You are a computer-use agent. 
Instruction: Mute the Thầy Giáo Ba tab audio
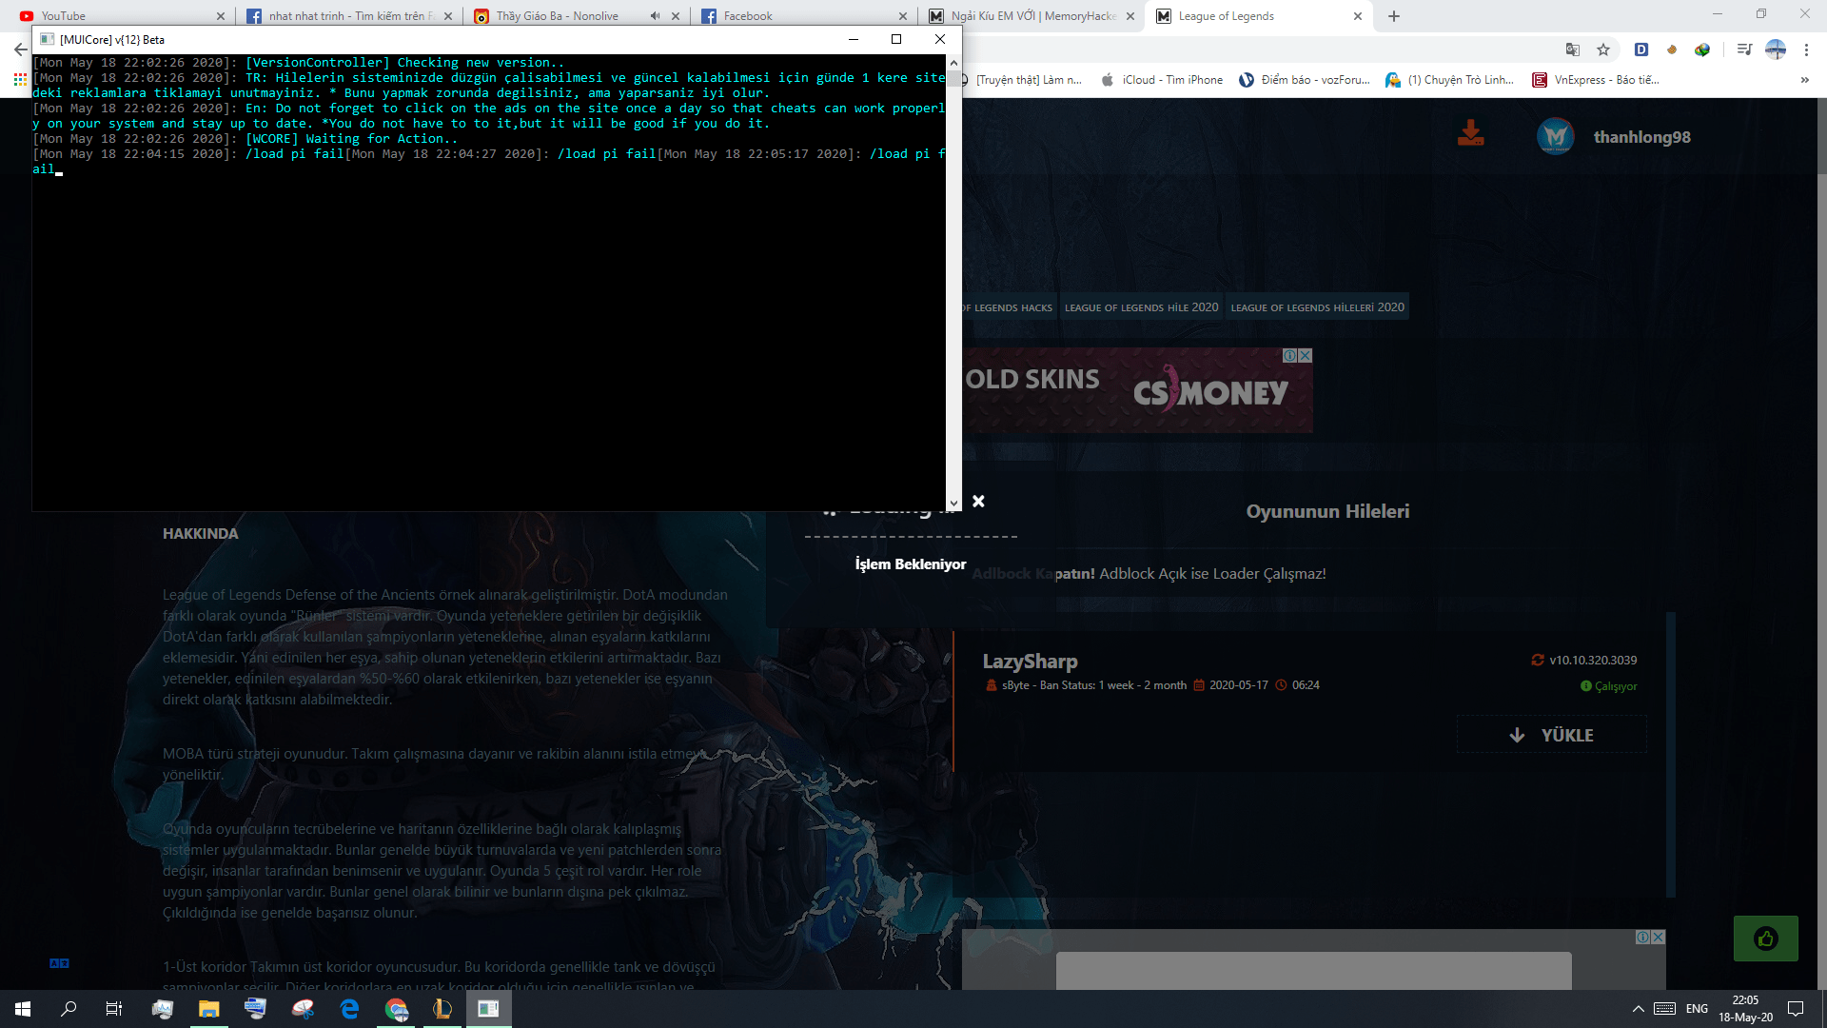[655, 16]
